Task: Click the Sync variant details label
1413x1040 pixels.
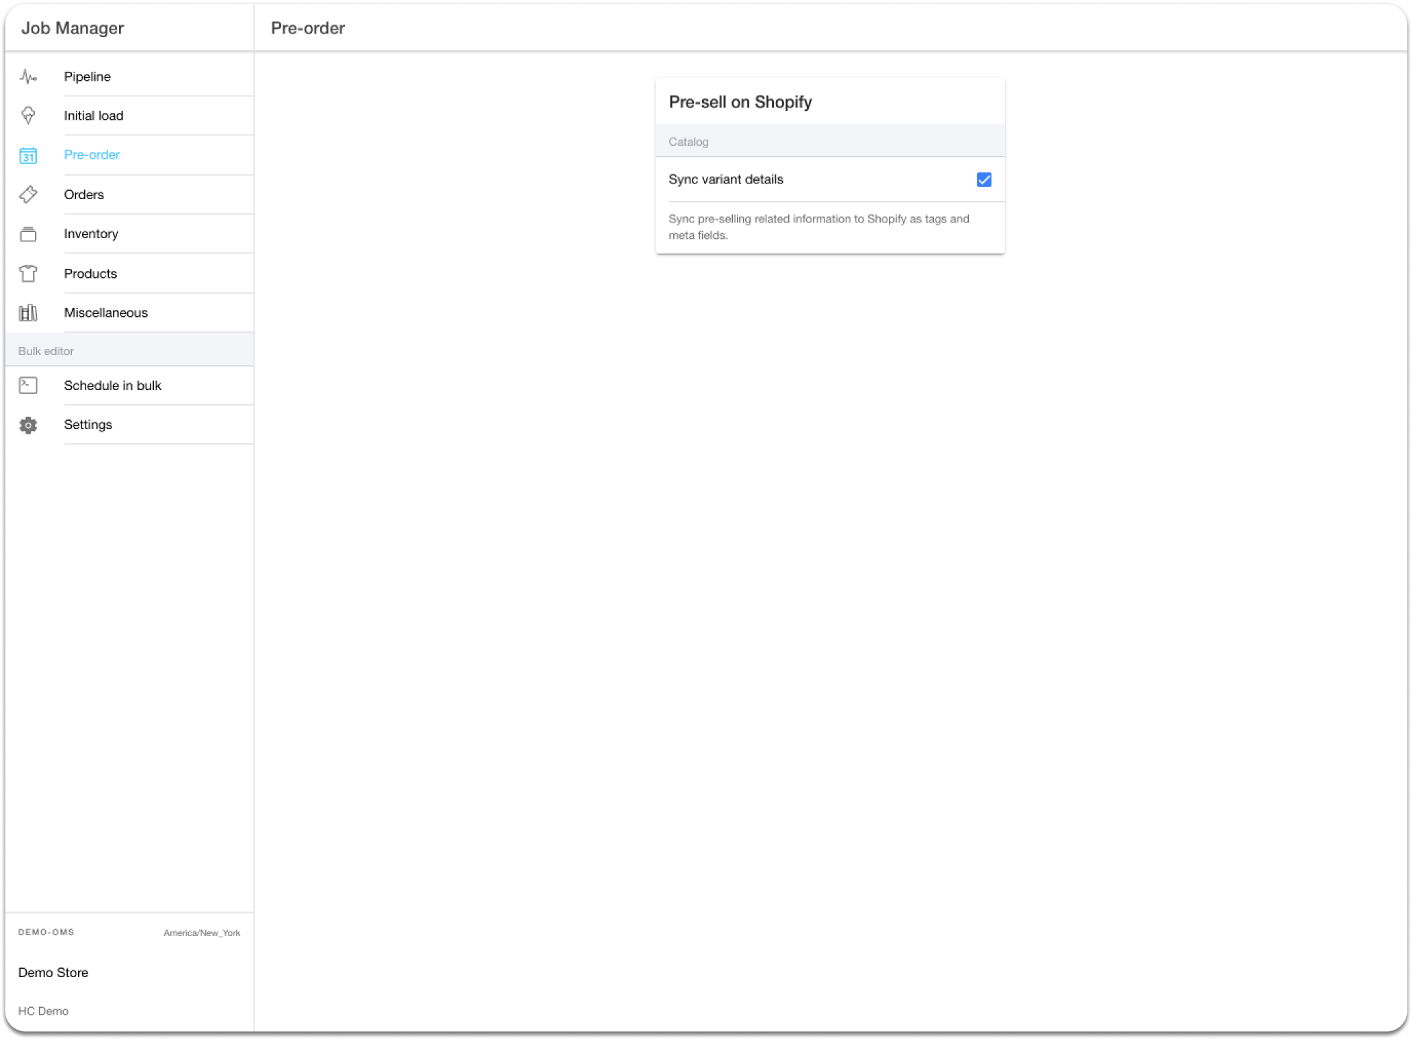Action: [725, 179]
